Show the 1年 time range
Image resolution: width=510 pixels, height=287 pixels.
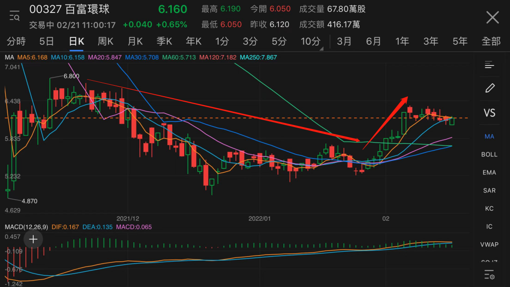tap(402, 41)
